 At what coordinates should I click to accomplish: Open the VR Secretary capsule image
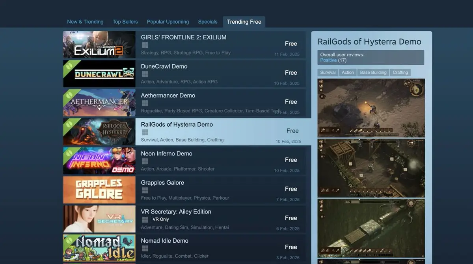[x=99, y=219]
